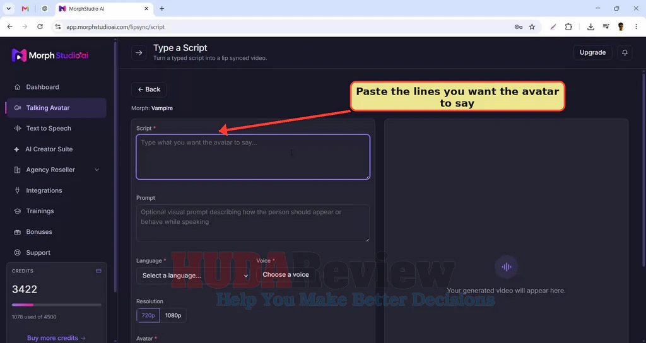Click the credits usage progress bar
The width and height of the screenshot is (646, 343).
[56, 305]
